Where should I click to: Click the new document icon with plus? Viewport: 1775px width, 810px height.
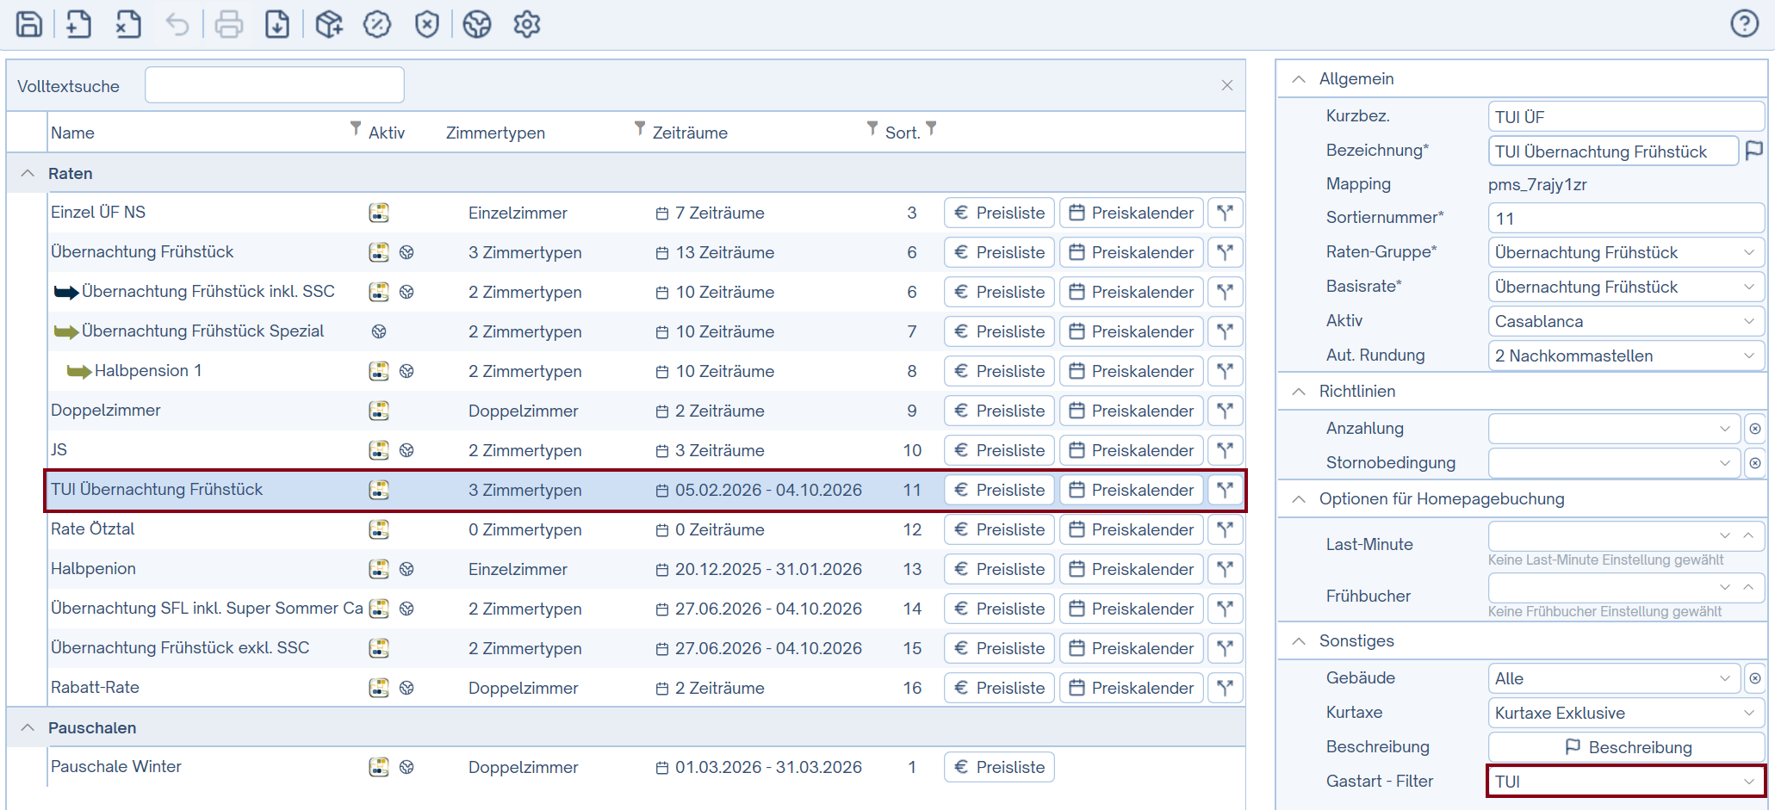point(78,24)
